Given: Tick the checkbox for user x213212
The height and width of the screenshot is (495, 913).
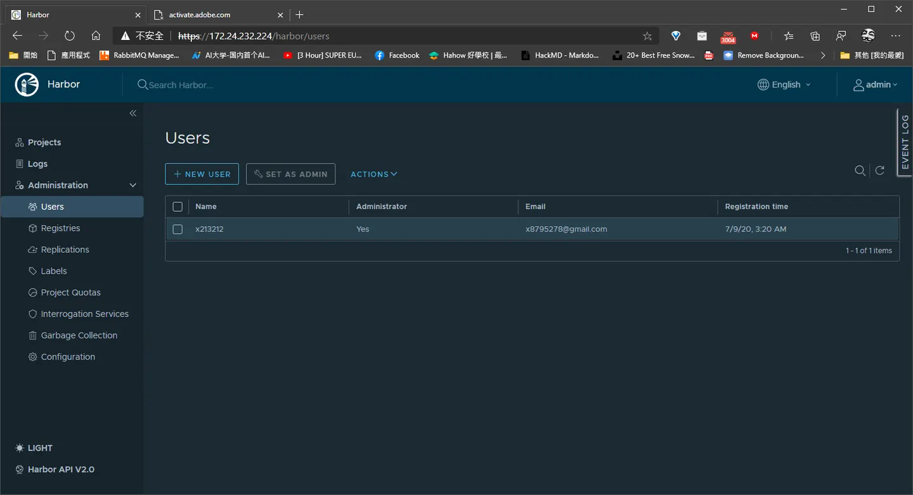Looking at the screenshot, I should (x=178, y=229).
